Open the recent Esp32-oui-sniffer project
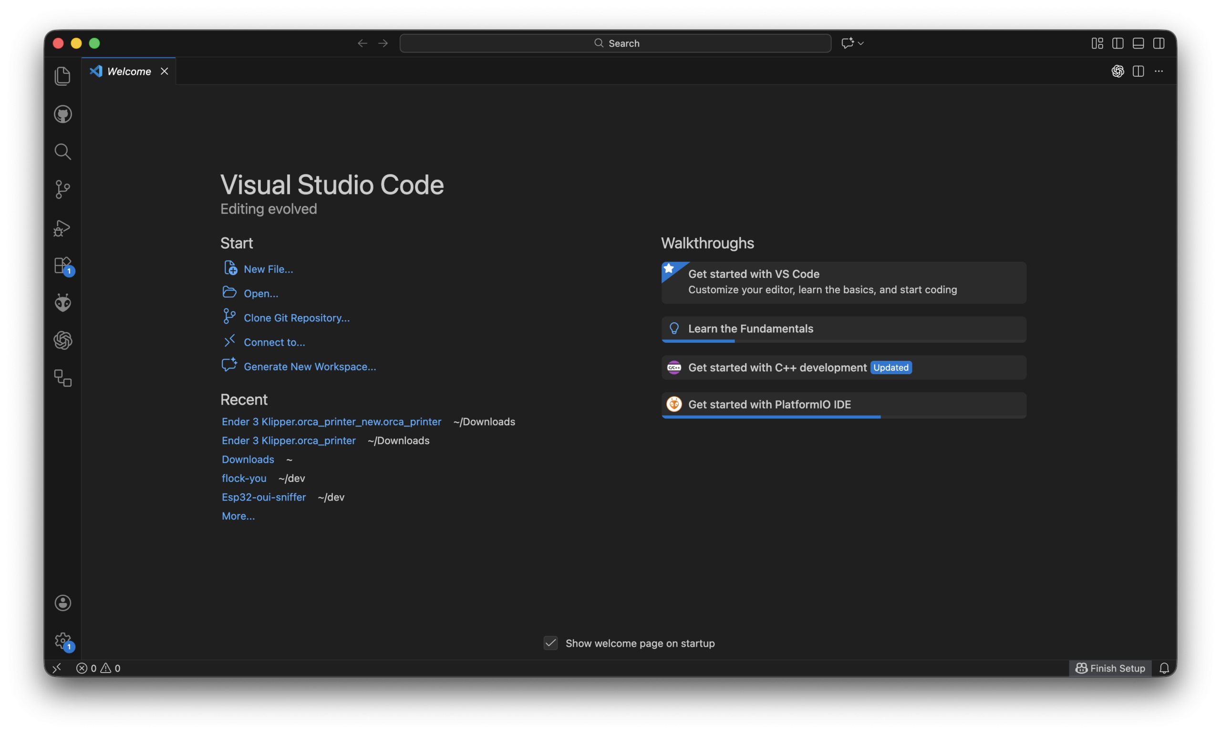The height and width of the screenshot is (735, 1221). [264, 497]
